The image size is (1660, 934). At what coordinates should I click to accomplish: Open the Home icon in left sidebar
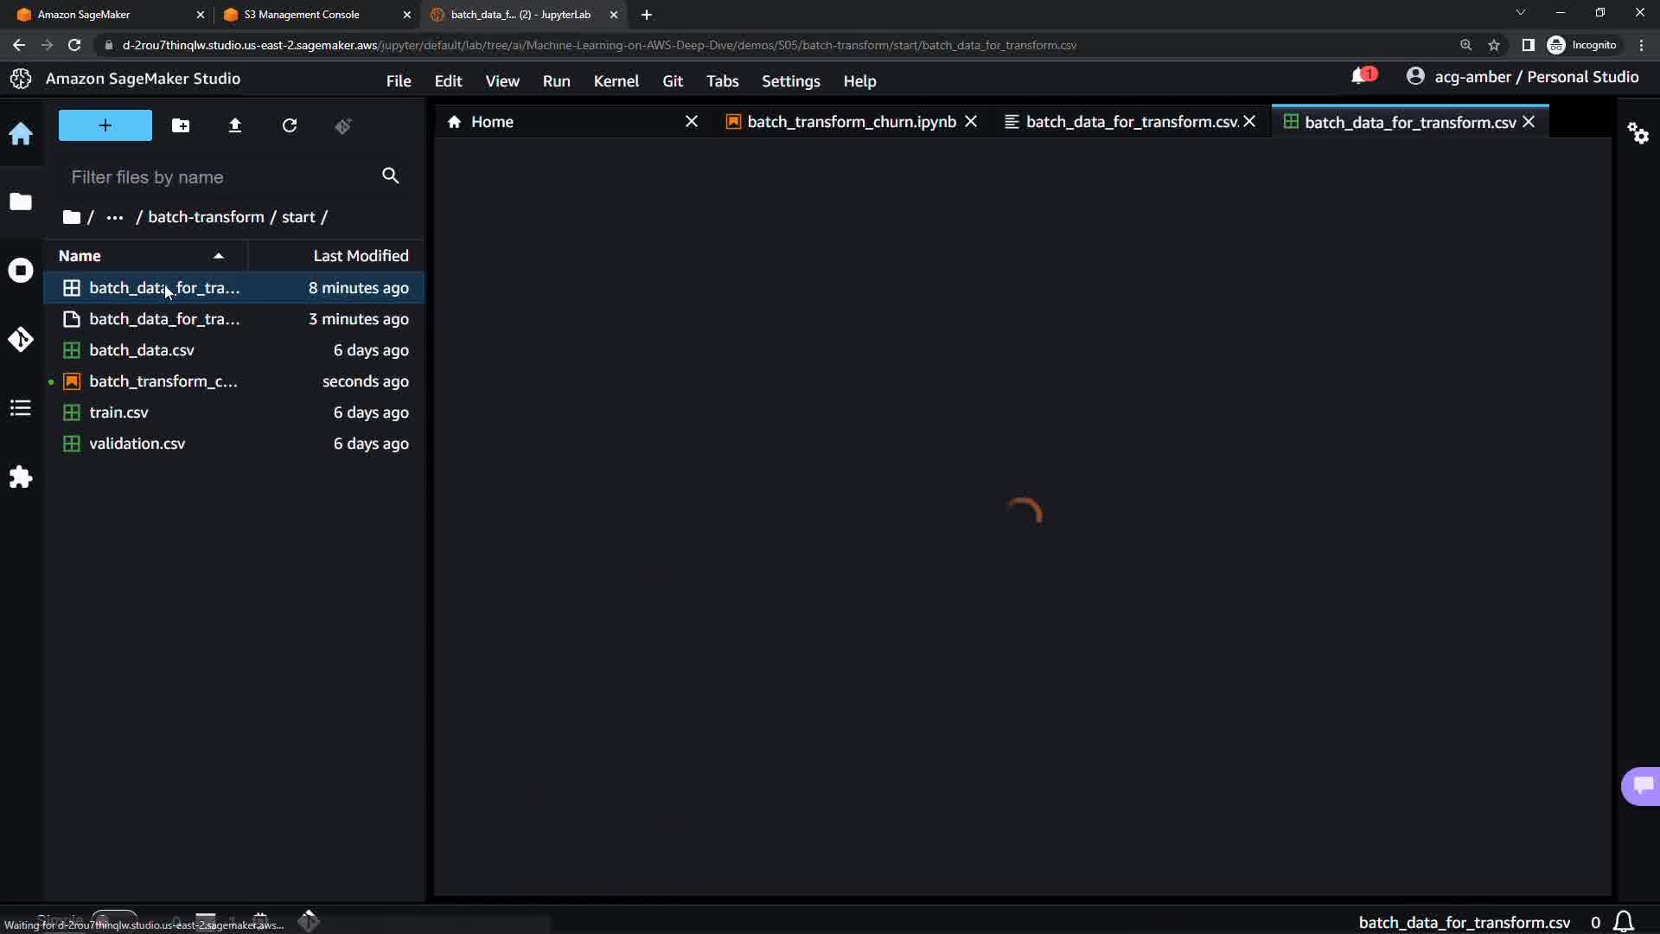21,134
